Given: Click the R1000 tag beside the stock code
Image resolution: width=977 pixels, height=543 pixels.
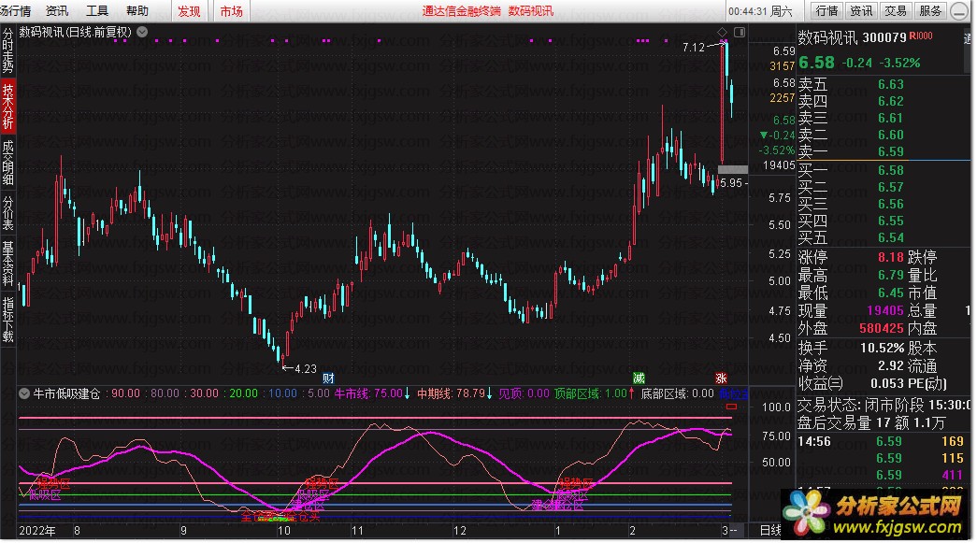Looking at the screenshot, I should 921,36.
